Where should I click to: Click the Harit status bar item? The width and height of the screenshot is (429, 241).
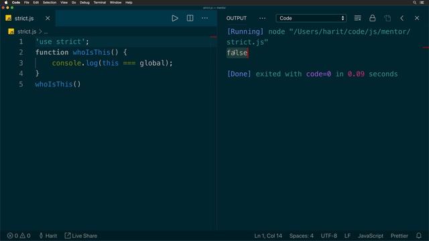point(48,236)
